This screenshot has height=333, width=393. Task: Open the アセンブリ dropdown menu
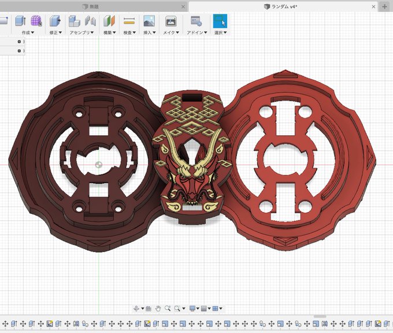81,32
